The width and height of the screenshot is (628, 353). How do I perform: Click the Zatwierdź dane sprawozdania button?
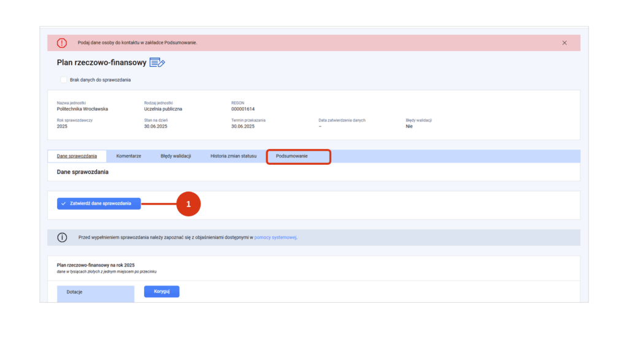pyautogui.click(x=99, y=203)
